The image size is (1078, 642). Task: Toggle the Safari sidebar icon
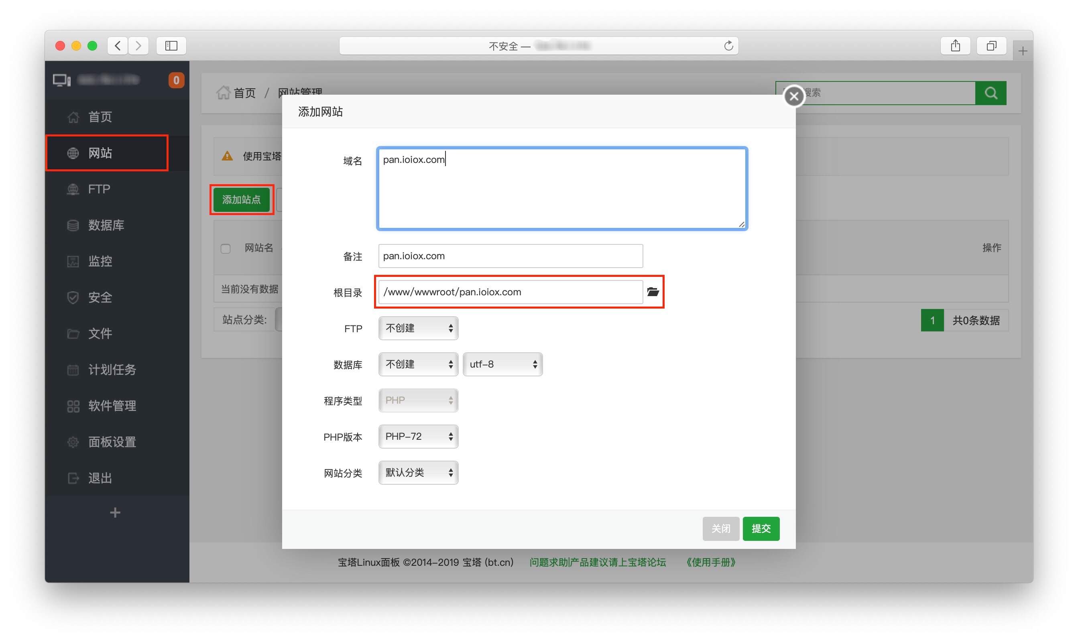pyautogui.click(x=171, y=46)
